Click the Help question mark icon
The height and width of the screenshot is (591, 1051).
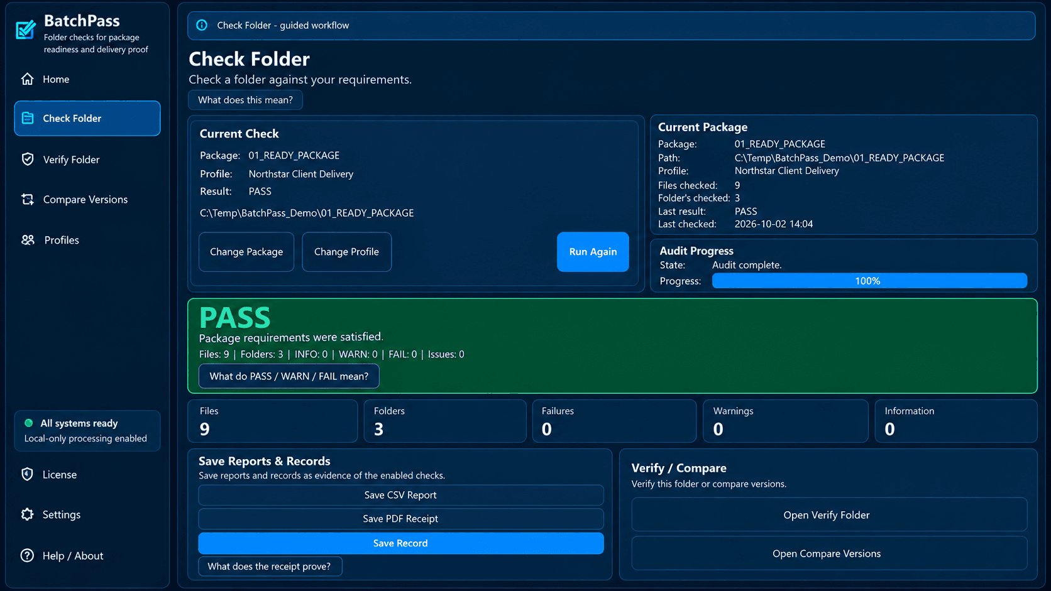tap(27, 556)
